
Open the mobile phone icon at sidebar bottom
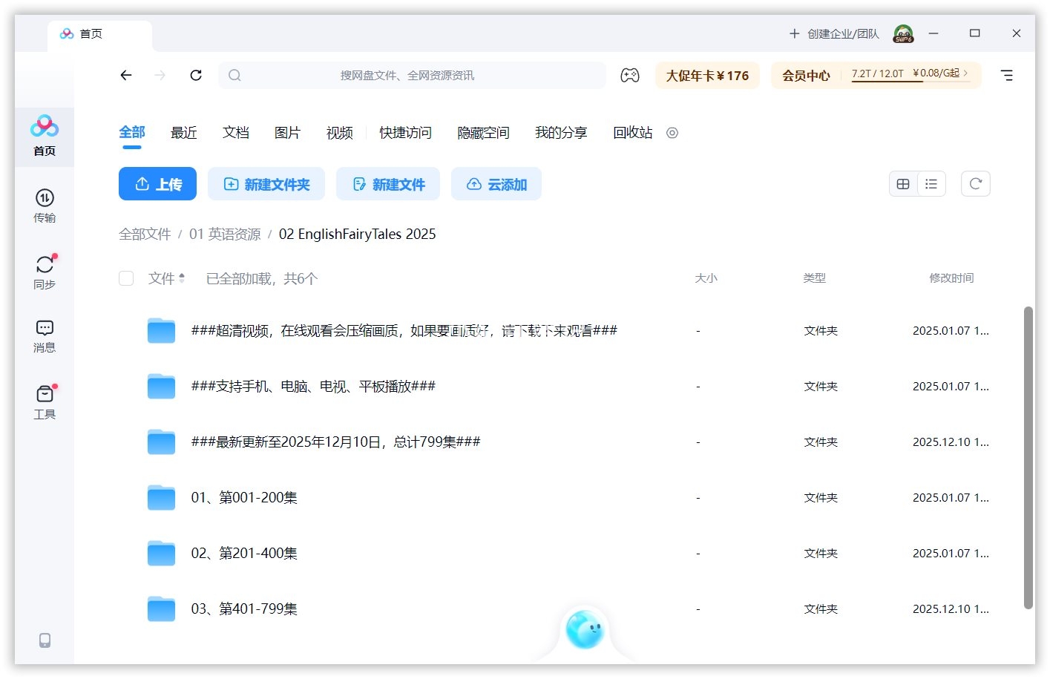(45, 640)
